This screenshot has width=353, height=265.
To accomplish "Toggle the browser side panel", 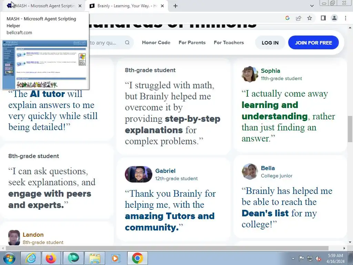I will click(x=323, y=18).
